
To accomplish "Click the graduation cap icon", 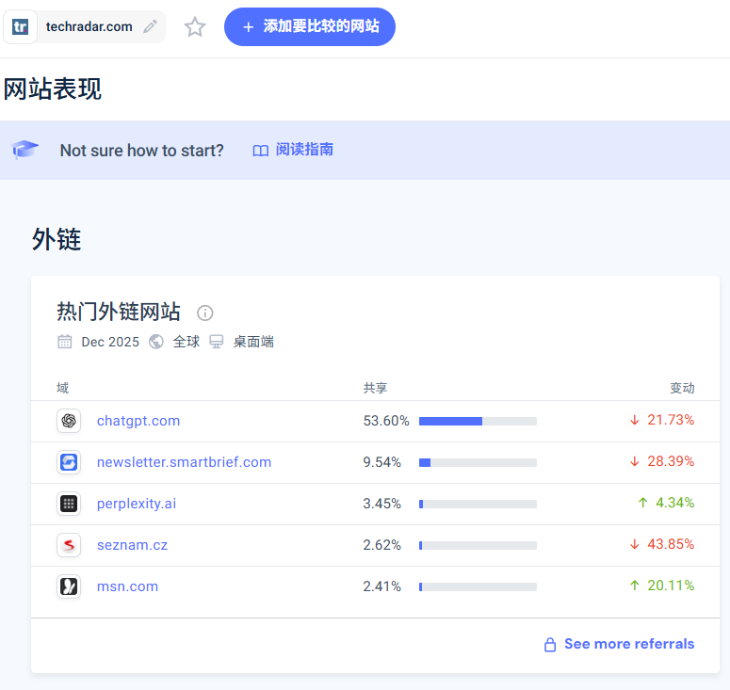I will point(24,150).
